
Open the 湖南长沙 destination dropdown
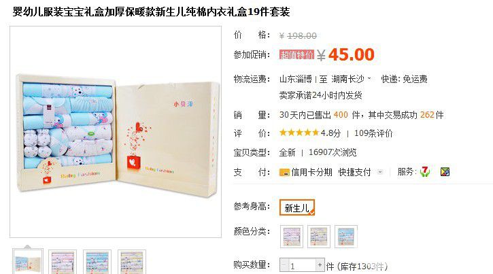coord(351,79)
